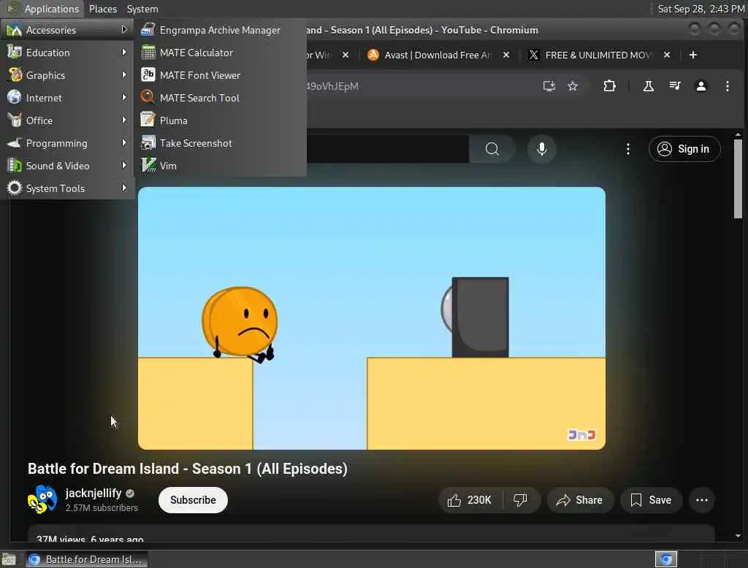Click the Pluma notepad icon

coord(148,120)
